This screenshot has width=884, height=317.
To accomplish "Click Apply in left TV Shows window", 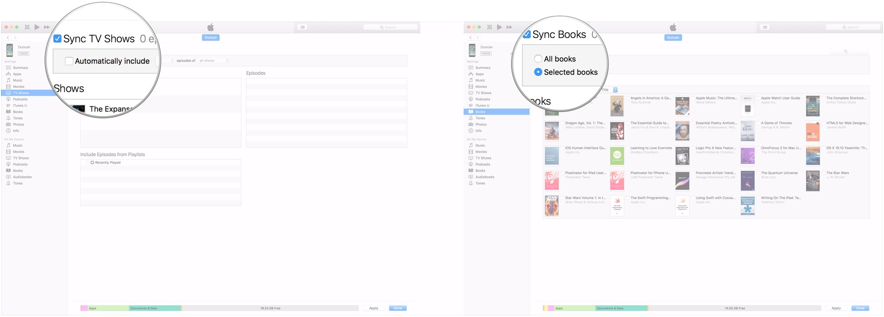I will pos(374,308).
